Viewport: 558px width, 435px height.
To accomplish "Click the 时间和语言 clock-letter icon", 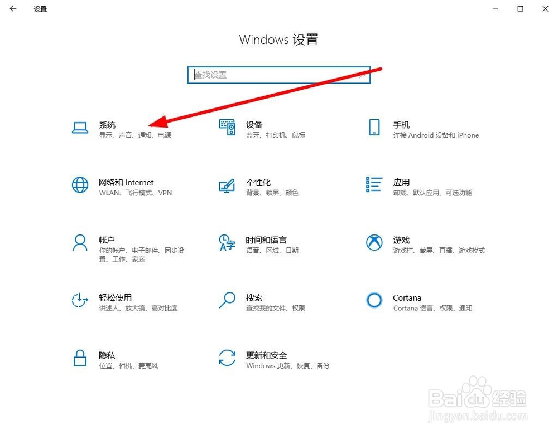I will [x=227, y=242].
